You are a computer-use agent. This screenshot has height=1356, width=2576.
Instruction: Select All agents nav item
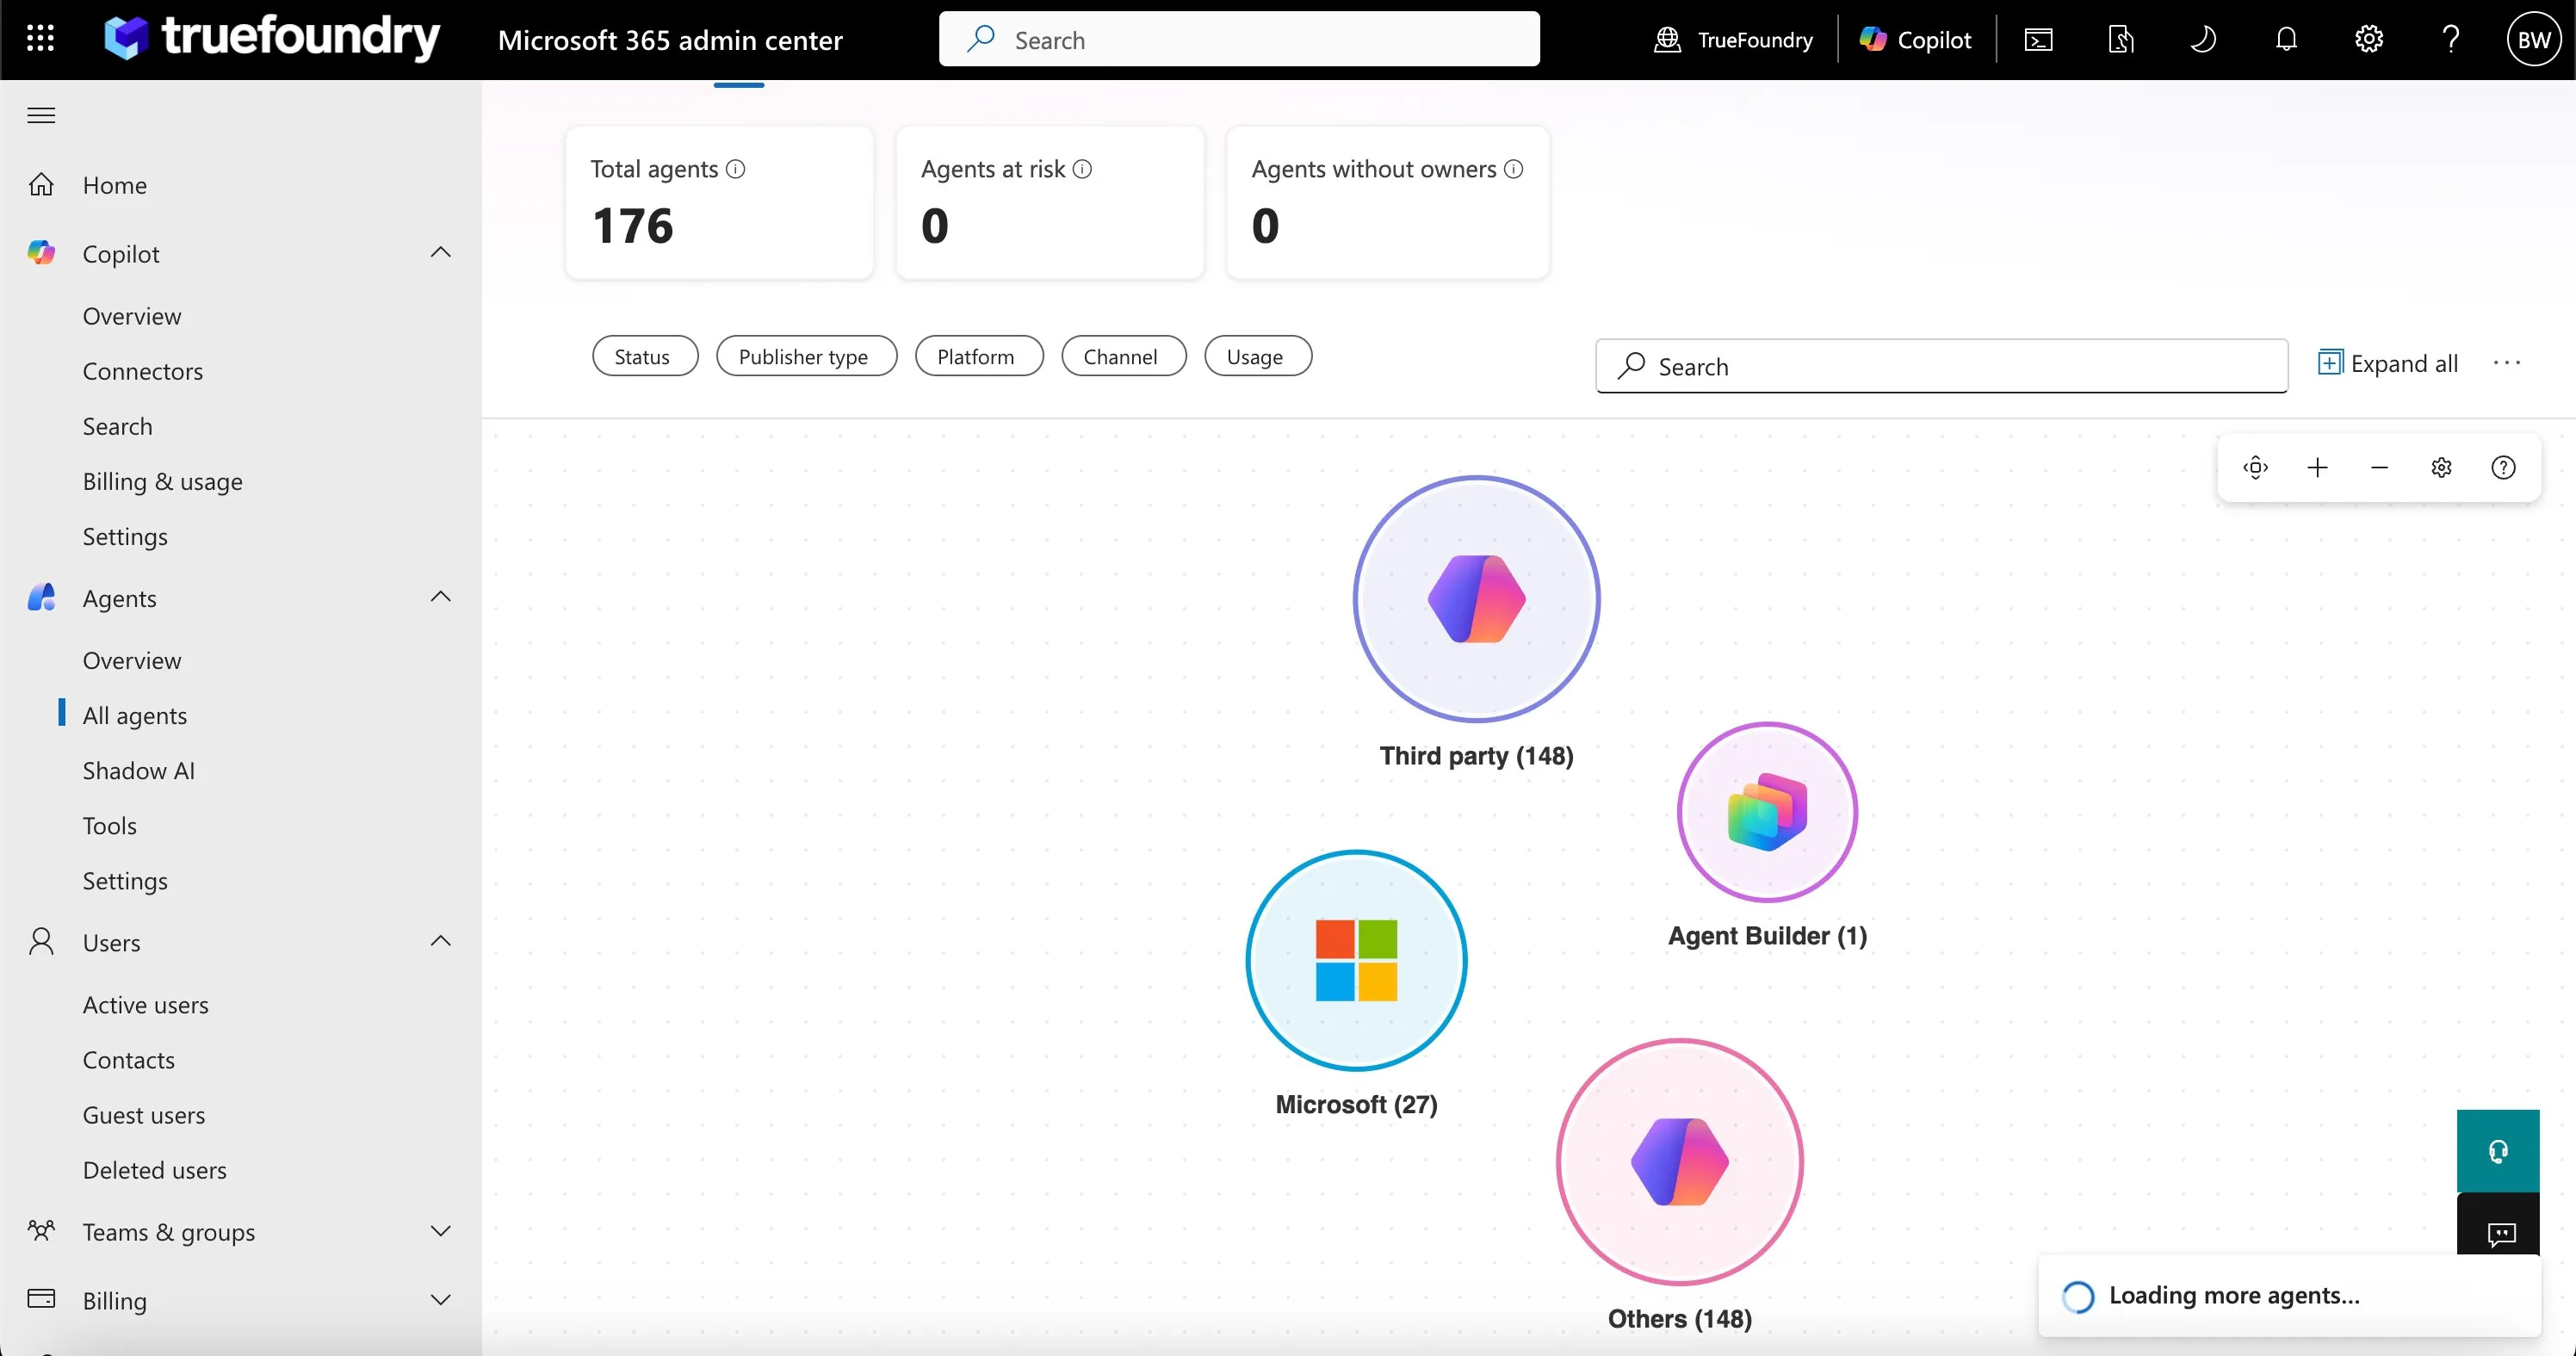(135, 715)
